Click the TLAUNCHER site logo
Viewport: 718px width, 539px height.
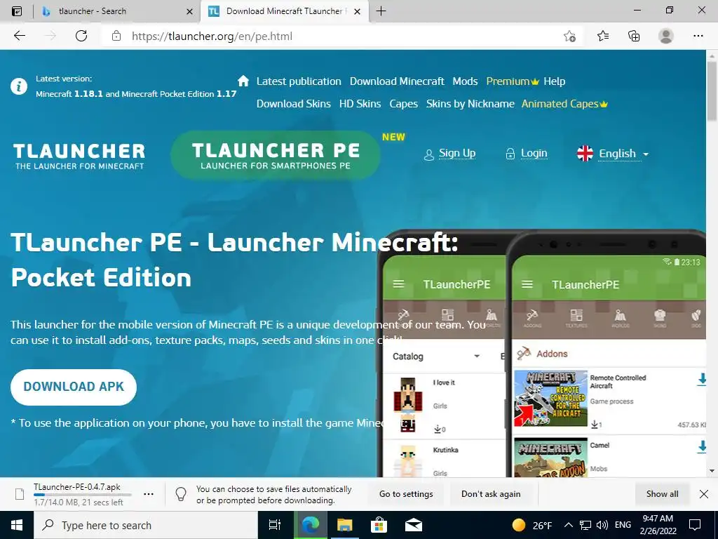79,157
